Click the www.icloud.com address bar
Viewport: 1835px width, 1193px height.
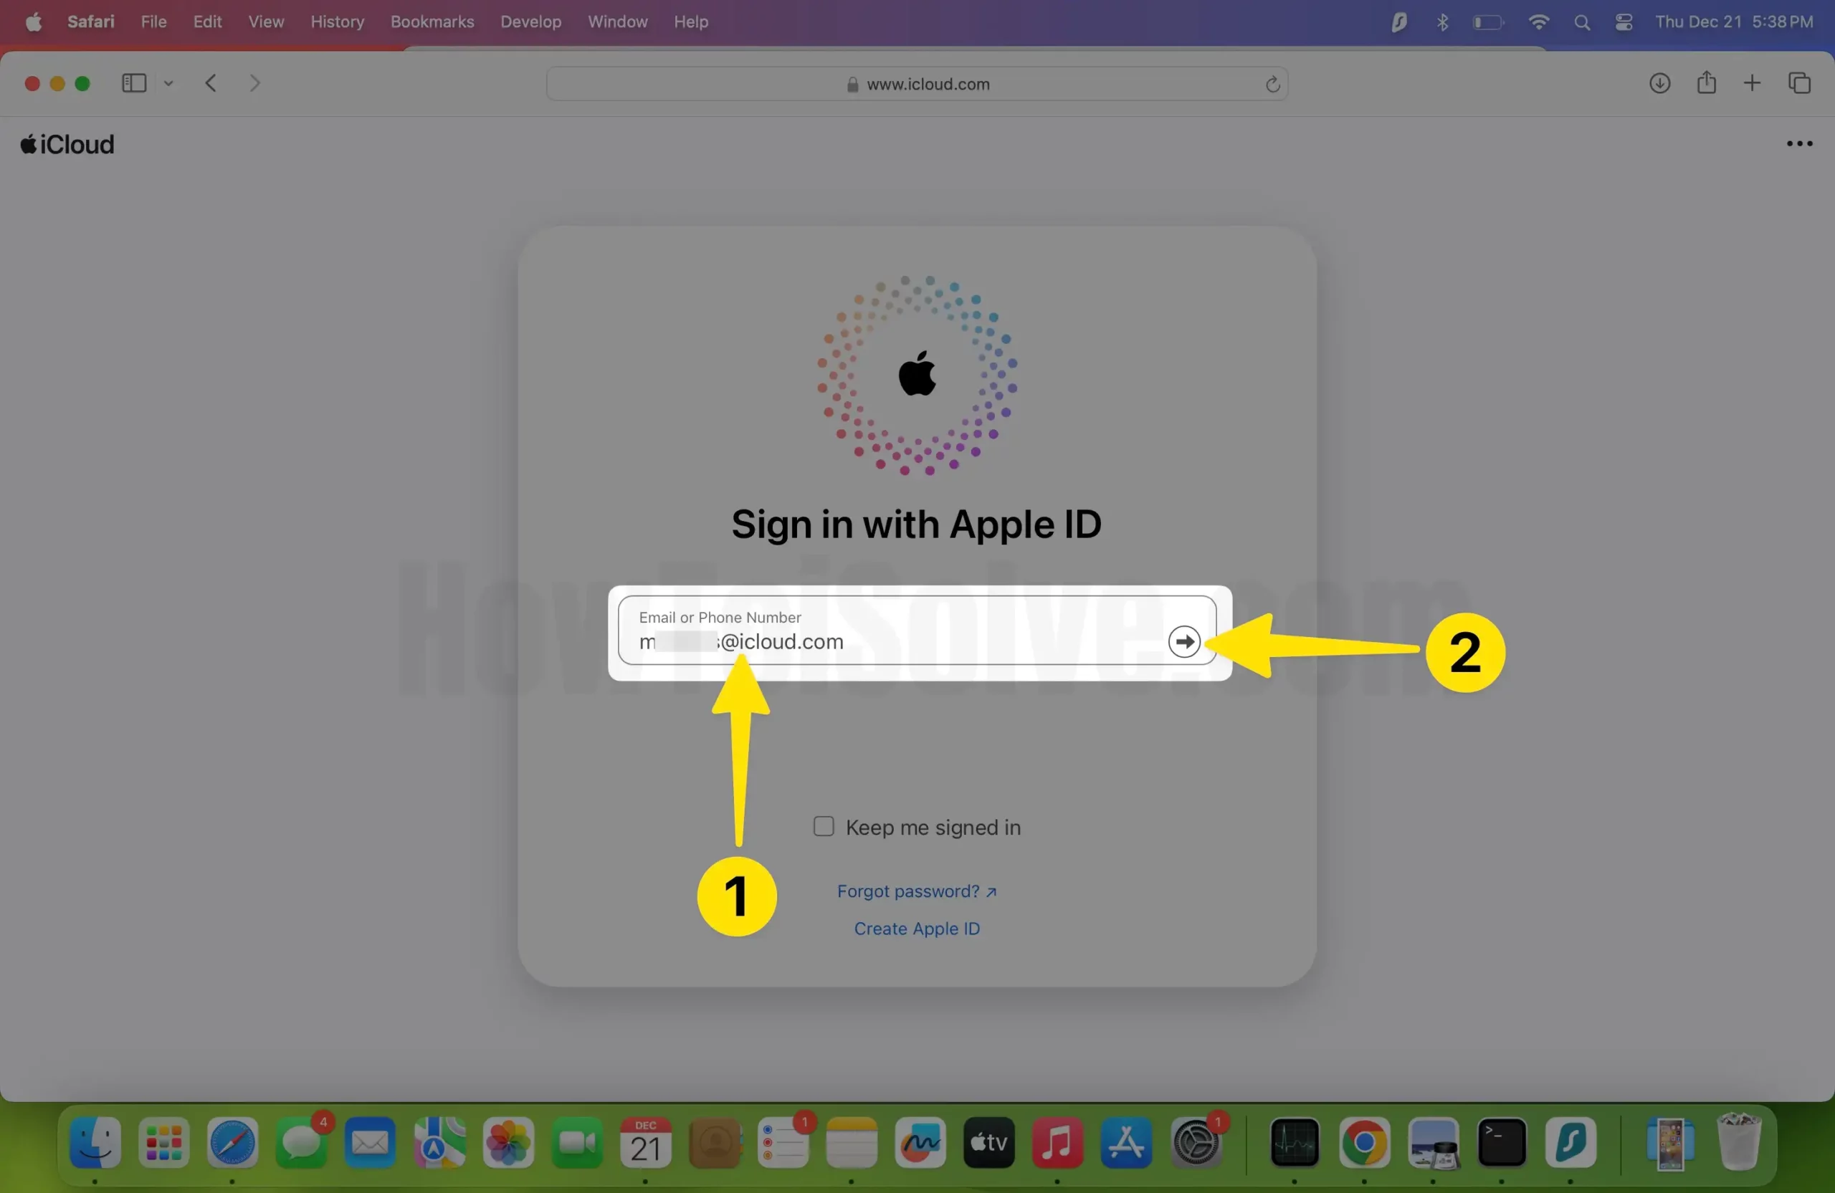pos(917,84)
